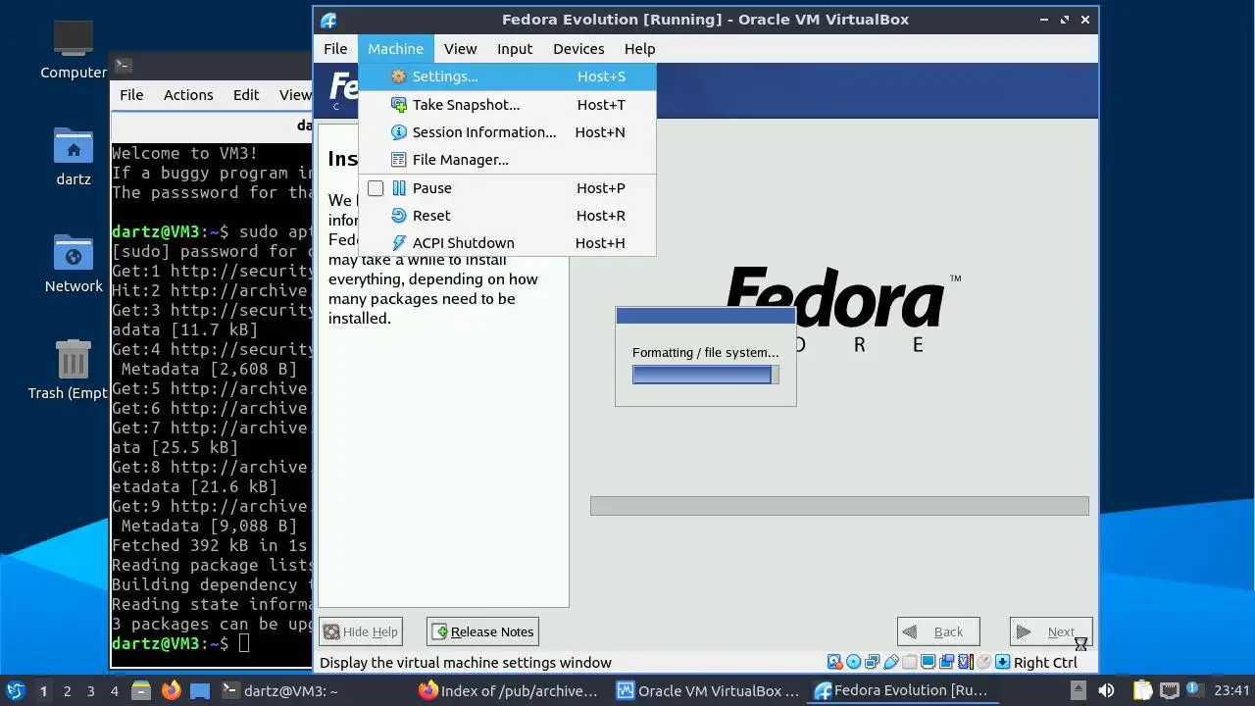
Task: Open the dartz home folder icon
Action: coord(74,156)
